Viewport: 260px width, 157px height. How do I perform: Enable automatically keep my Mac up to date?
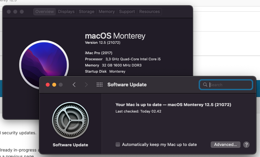point(118,144)
